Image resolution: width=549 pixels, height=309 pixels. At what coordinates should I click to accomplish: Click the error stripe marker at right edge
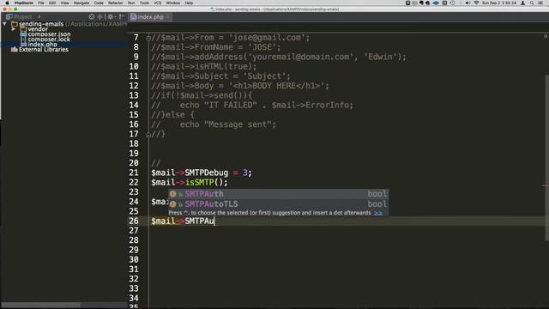546,186
